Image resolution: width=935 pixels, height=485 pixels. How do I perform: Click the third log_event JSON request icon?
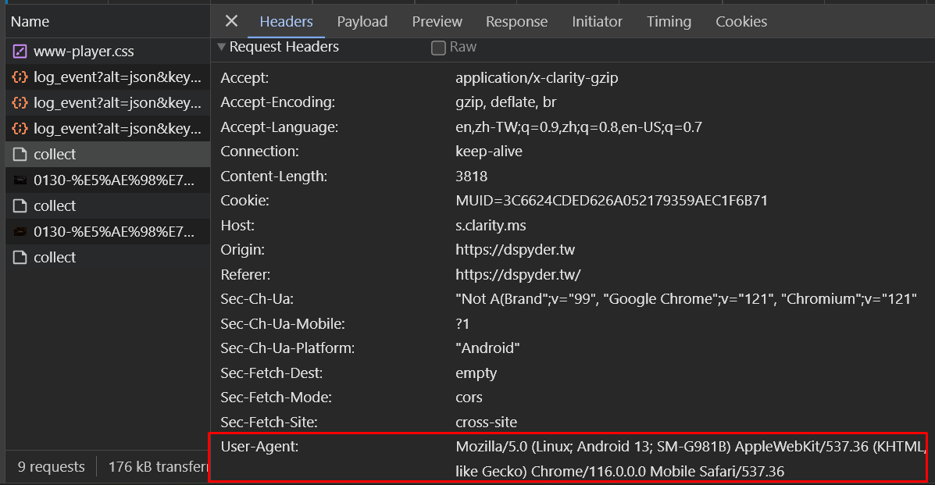[20, 129]
